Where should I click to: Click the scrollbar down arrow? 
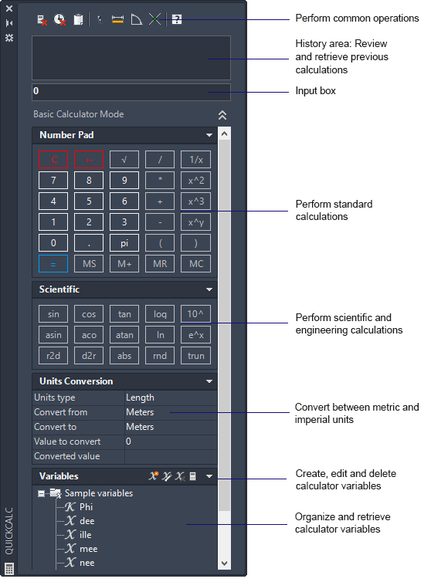224,563
